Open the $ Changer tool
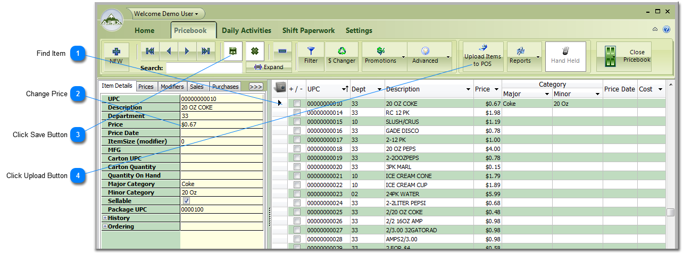The image size is (683, 253). tap(341, 55)
